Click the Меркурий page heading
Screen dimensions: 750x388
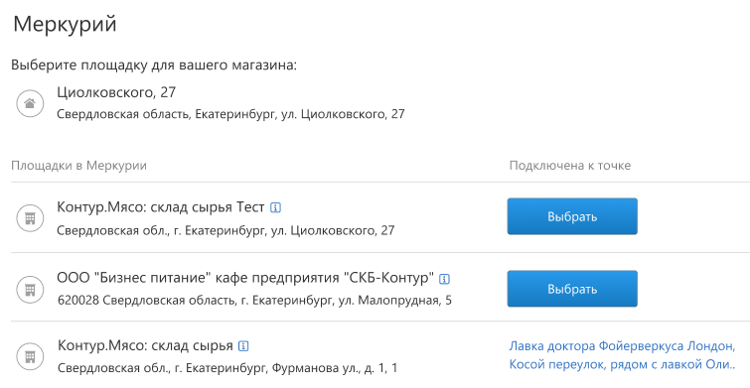(65, 24)
